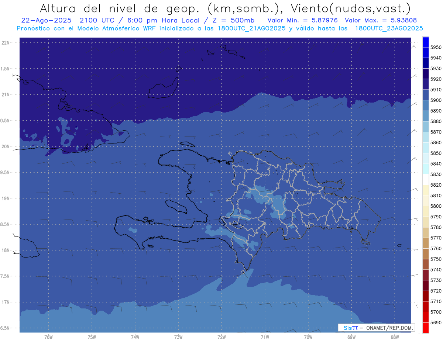Click the legend swatch between 5750 and 5760
Image resolution: width=443 pixels, height=342 pixels.
tap(426, 254)
